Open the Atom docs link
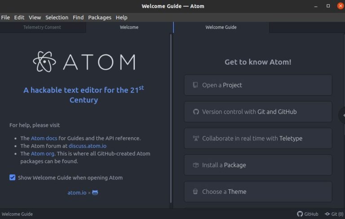Image resolution: width=345 pixels, height=219 pixels. [x=44, y=138]
